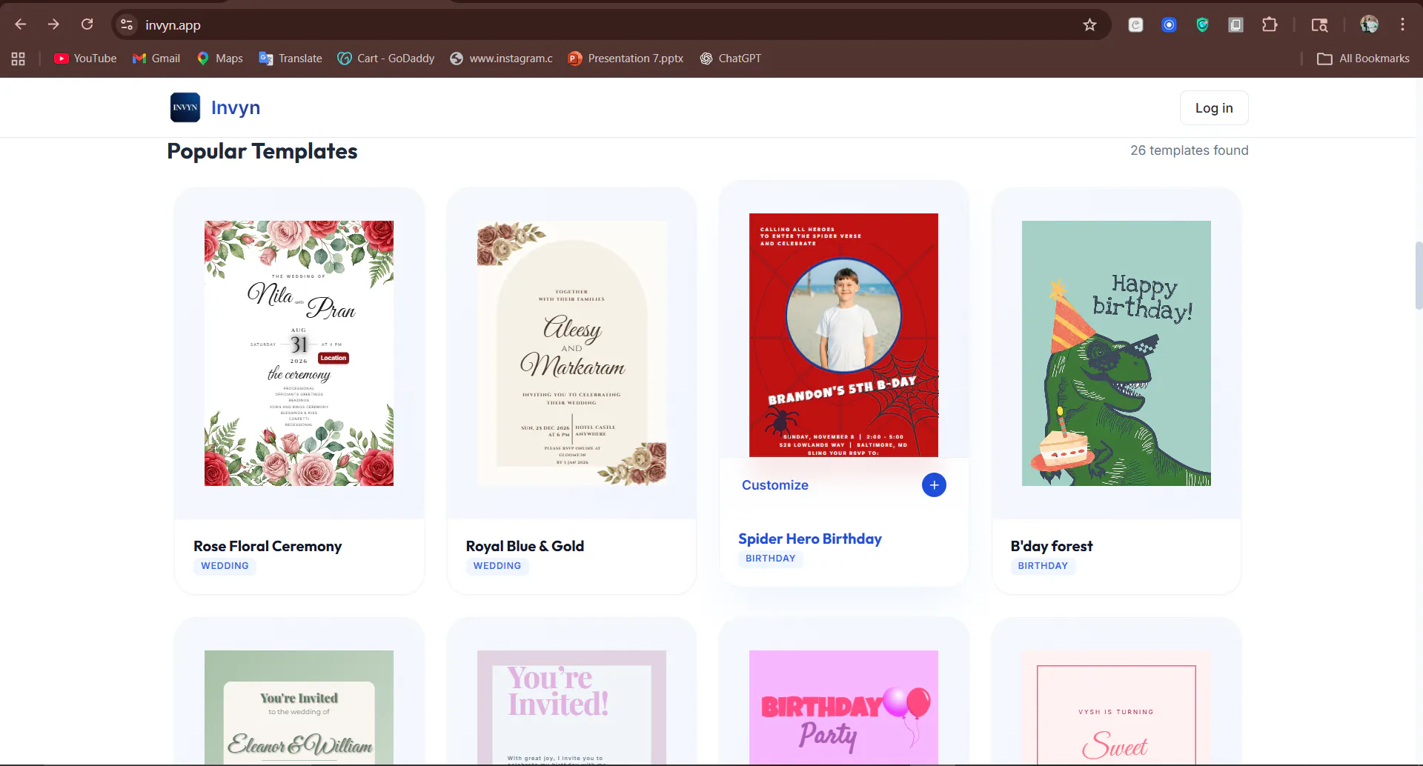Image resolution: width=1423 pixels, height=766 pixels.
Task: Select the Brandon's 5th B-Day spider thumbnail
Action: [x=843, y=335]
